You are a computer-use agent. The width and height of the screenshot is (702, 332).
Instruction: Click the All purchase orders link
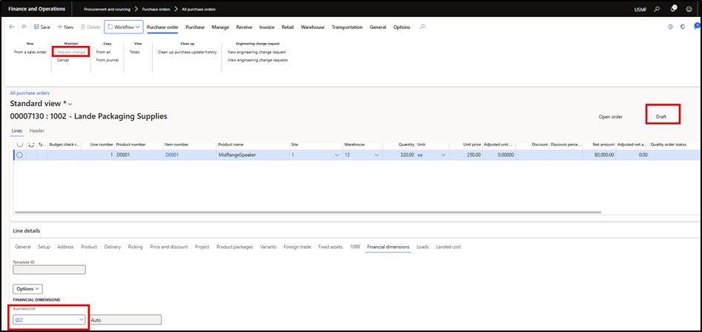tap(30, 93)
